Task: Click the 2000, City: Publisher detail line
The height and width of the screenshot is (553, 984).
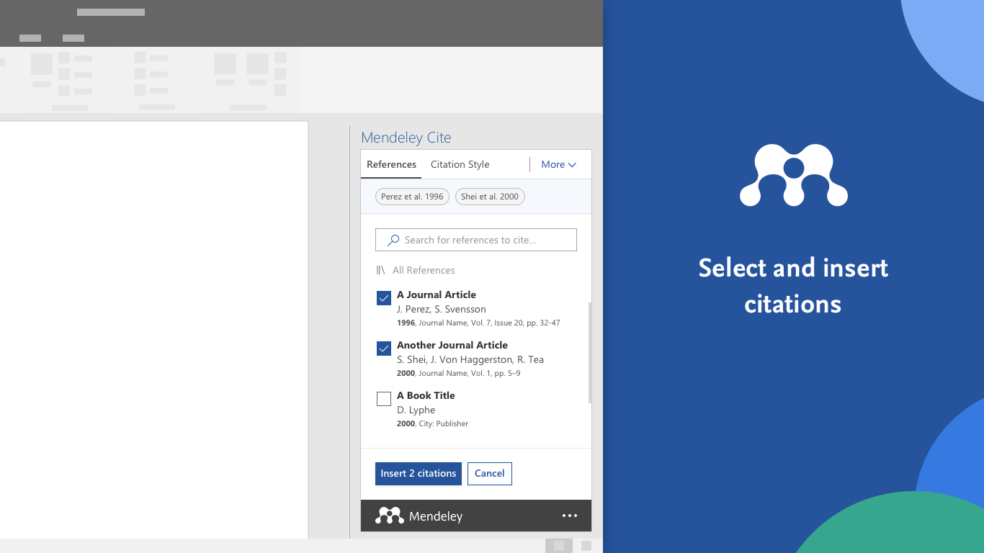Action: click(x=432, y=423)
